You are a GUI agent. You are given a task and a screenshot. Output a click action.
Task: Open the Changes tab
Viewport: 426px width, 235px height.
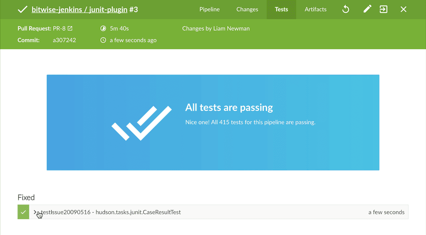pos(247,9)
